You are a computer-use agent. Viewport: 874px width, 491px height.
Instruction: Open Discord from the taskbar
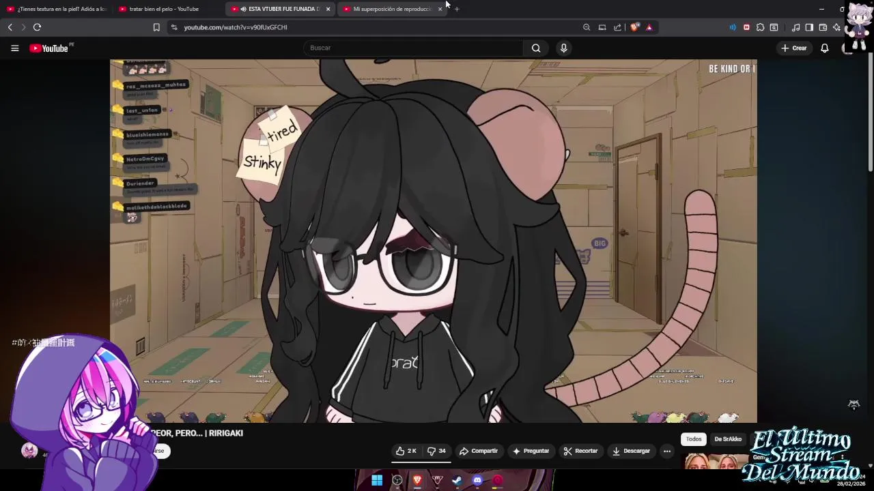[477, 480]
